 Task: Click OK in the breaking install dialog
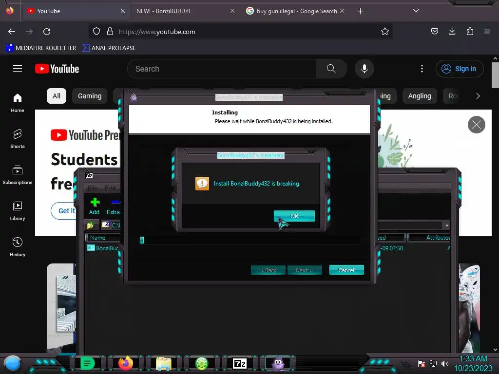294,216
